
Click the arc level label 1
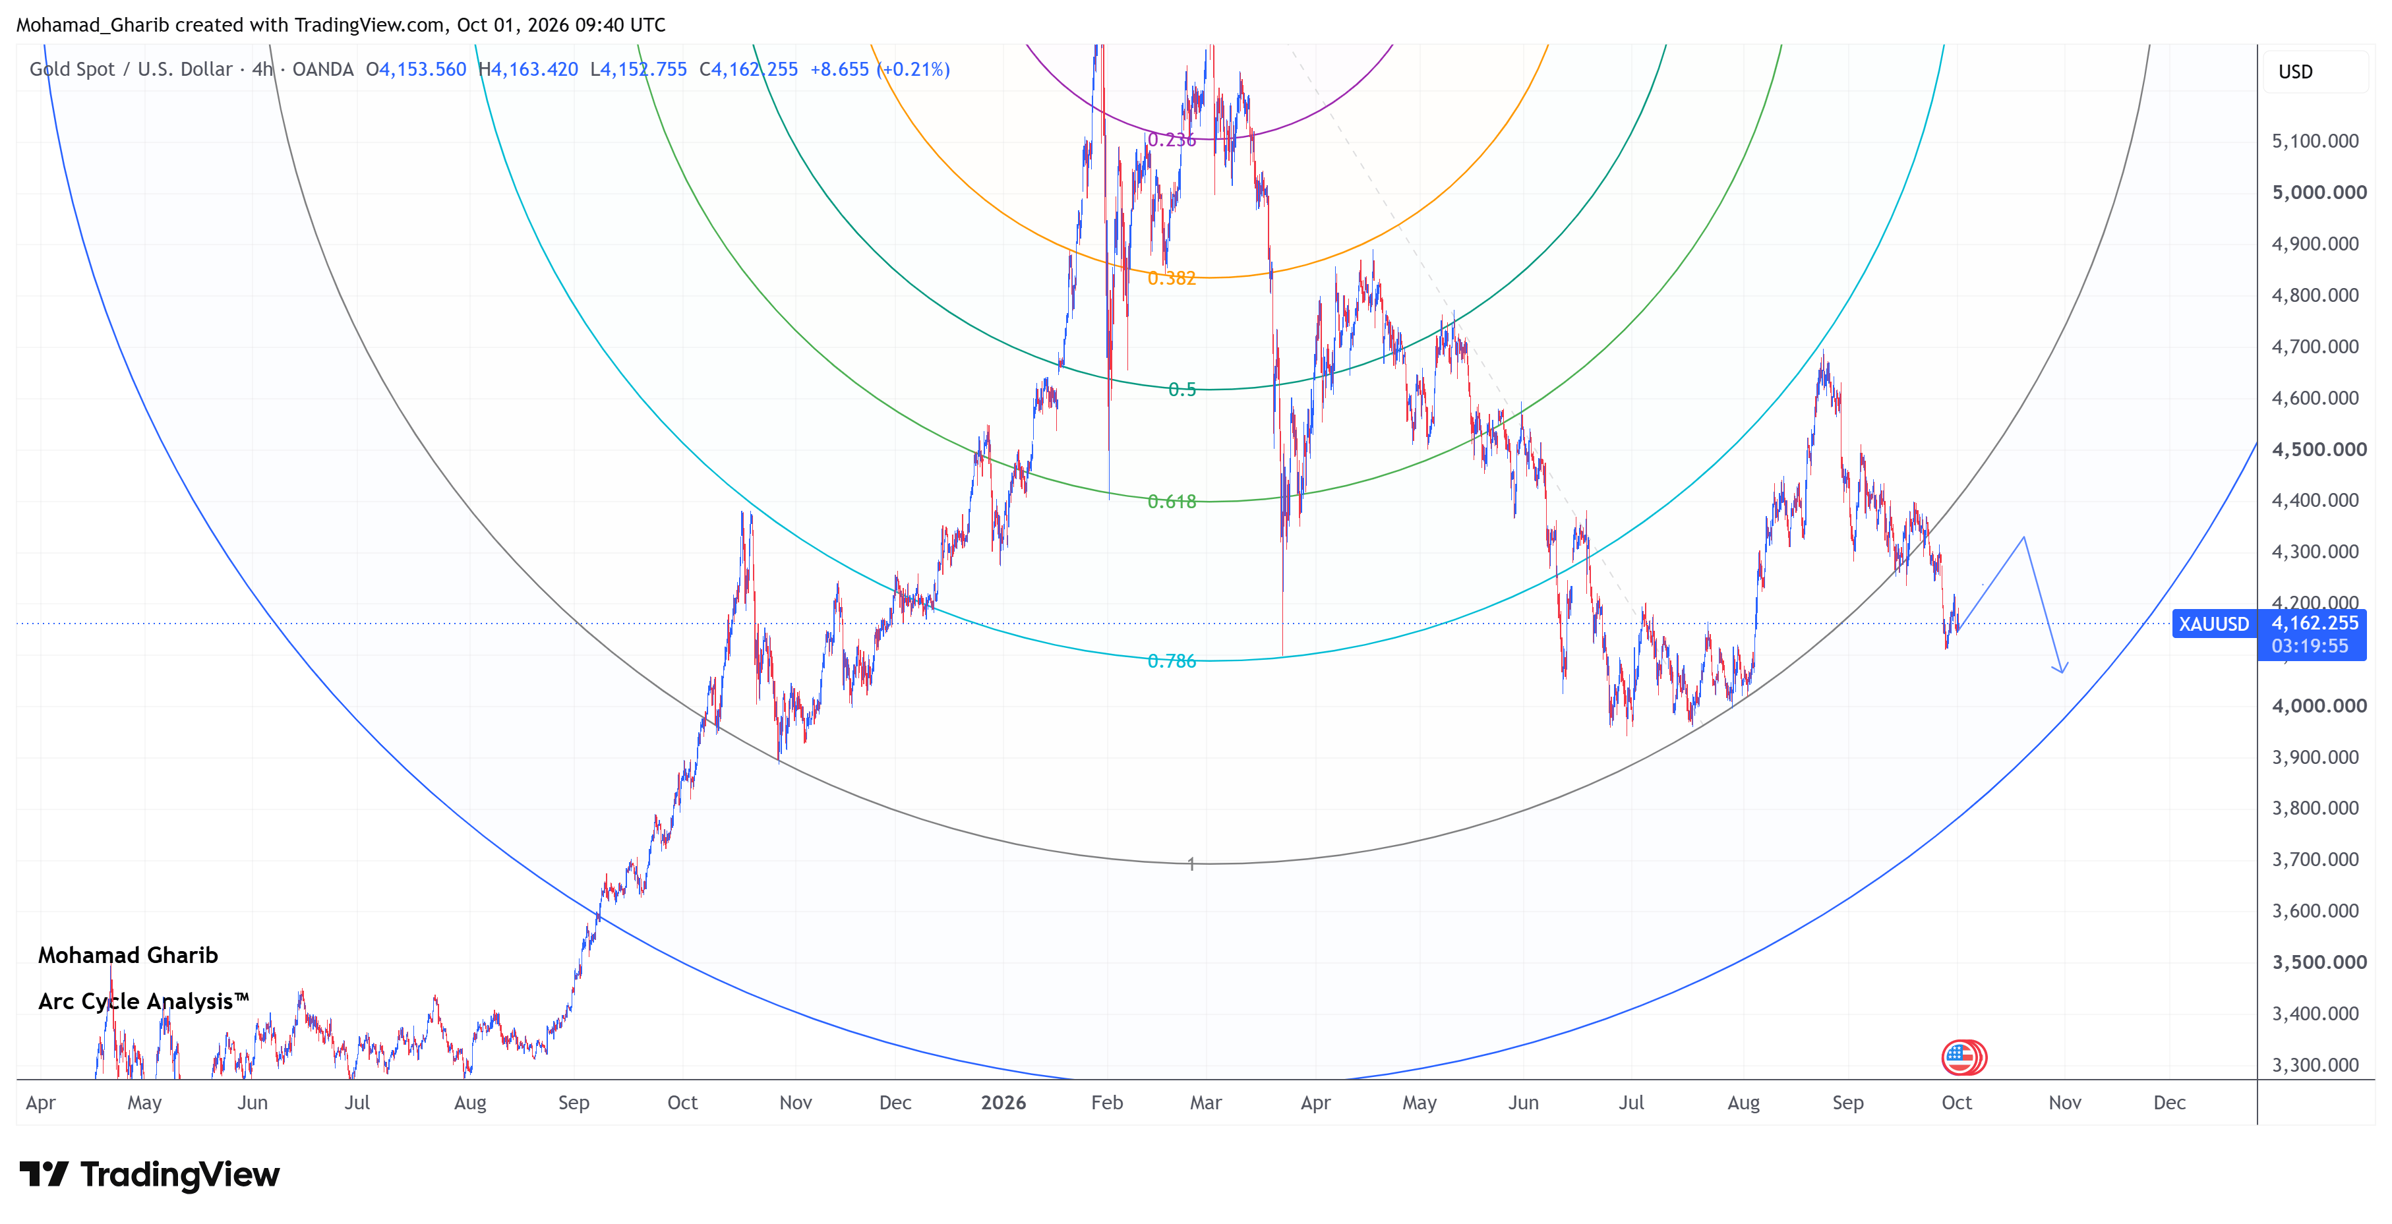(x=1191, y=864)
